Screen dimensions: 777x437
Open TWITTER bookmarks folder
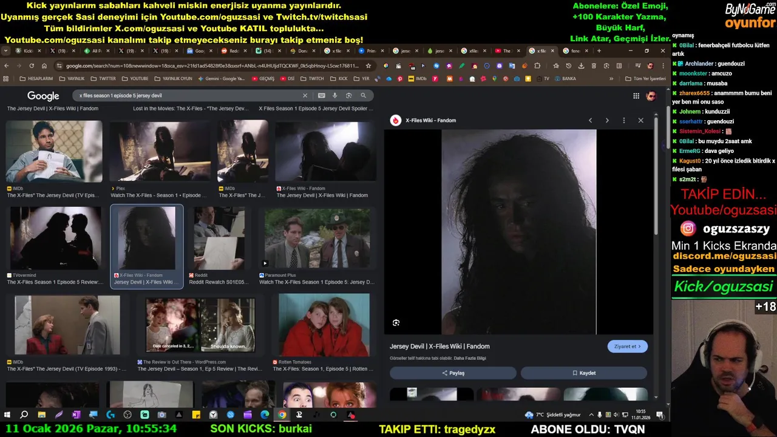103,78
